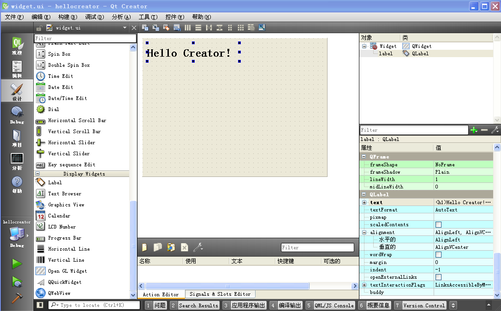Screen dimensions: 501x311
Task: Open the 工具 (Tools) menu
Action: [x=148, y=17]
